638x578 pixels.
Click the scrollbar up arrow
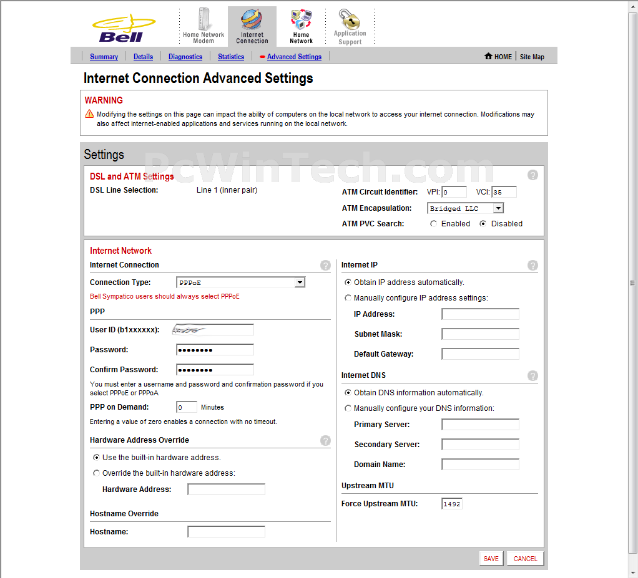tap(633, 7)
